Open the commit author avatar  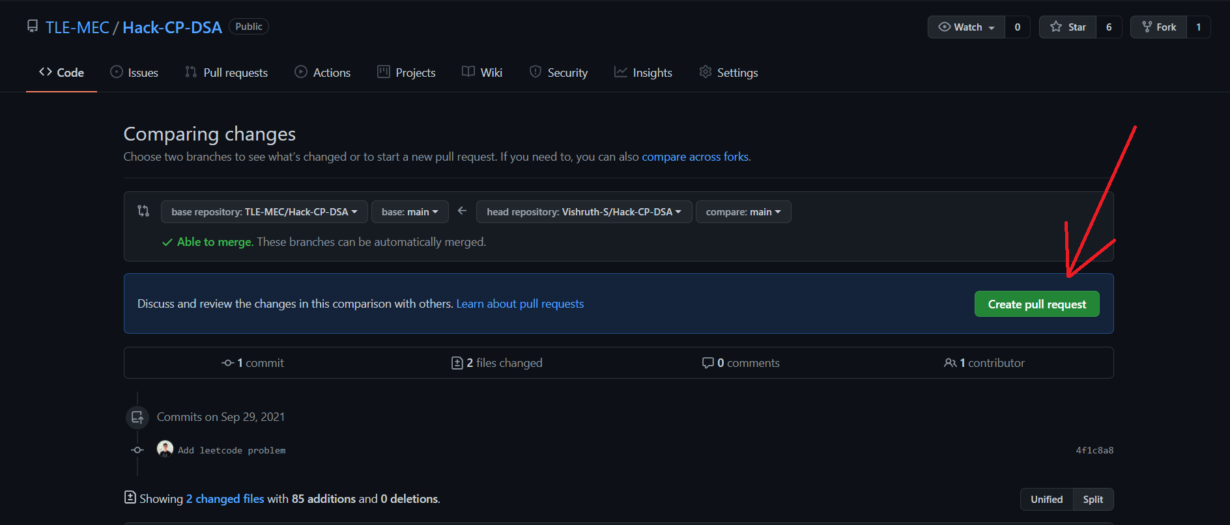165,449
